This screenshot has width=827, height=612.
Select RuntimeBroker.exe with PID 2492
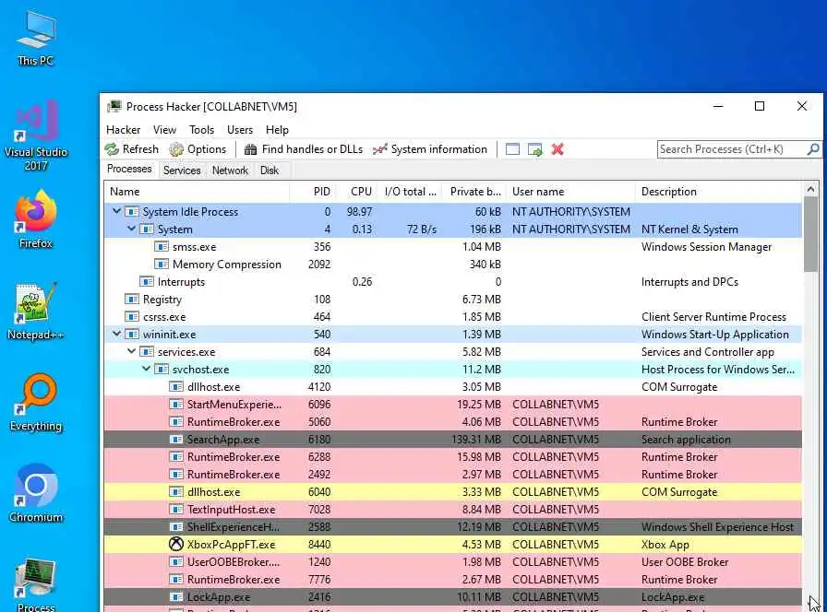click(x=453, y=474)
